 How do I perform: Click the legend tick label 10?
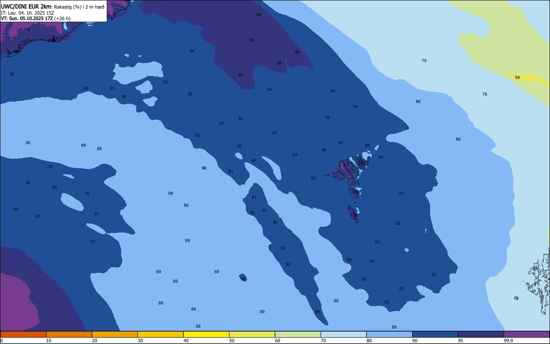point(49,341)
